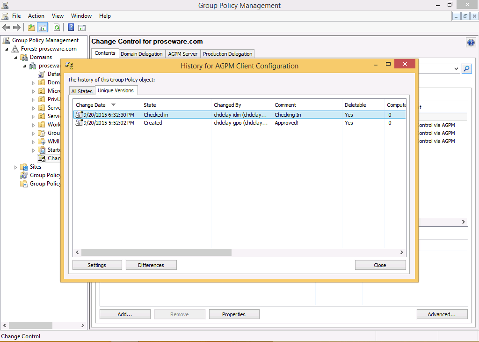Image resolution: width=479 pixels, height=342 pixels.
Task: Toggle the Show/Hide Console Tree icon
Action: coord(42,28)
